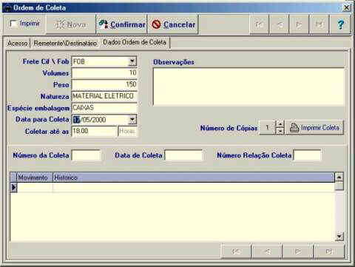
Task: Click the first-record arrow below the grid
Action: (236, 251)
